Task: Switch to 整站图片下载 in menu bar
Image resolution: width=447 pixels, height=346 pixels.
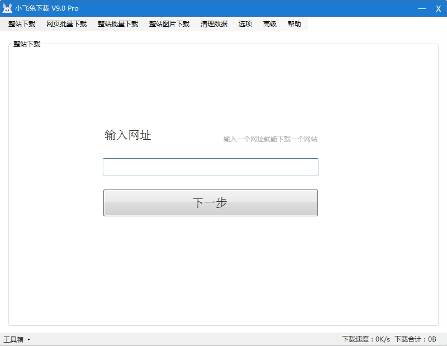Action: coord(169,24)
